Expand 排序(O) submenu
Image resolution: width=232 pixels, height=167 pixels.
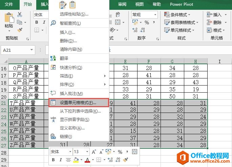coord(79,85)
